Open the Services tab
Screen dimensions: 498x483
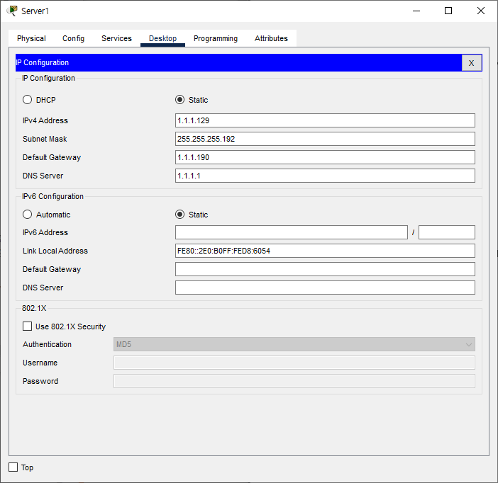[116, 38]
